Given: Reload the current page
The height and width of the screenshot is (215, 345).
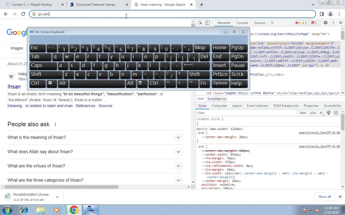Looking at the screenshot, I should (23, 14).
